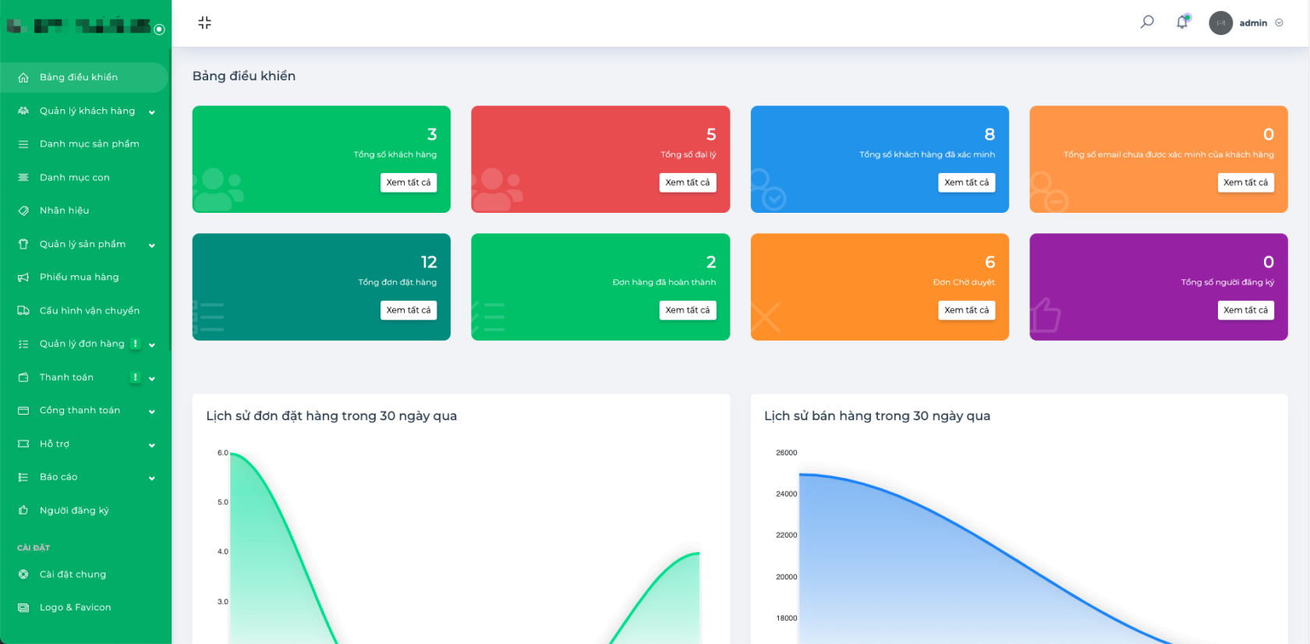The image size is (1310, 644).
Task: Click the Lịch sử bán hàng chart title
Action: (877, 416)
